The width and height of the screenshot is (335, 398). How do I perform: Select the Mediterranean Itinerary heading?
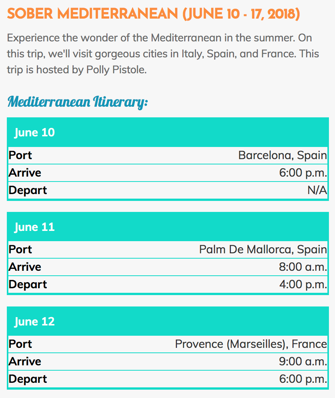tap(77, 102)
